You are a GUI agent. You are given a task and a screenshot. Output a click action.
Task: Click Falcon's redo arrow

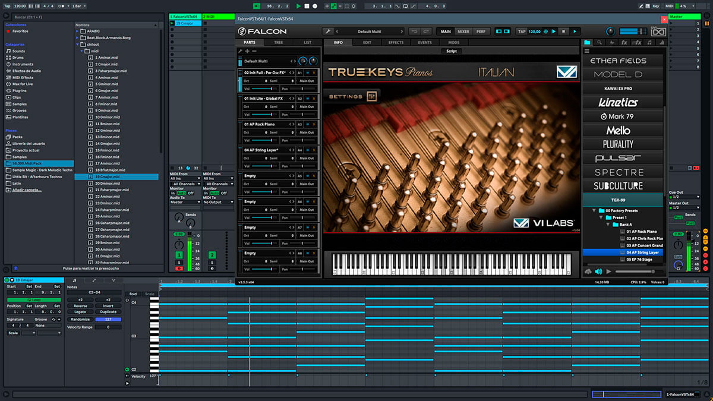coord(426,31)
